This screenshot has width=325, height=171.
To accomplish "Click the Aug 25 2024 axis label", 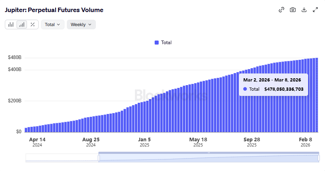I will 91,142.
